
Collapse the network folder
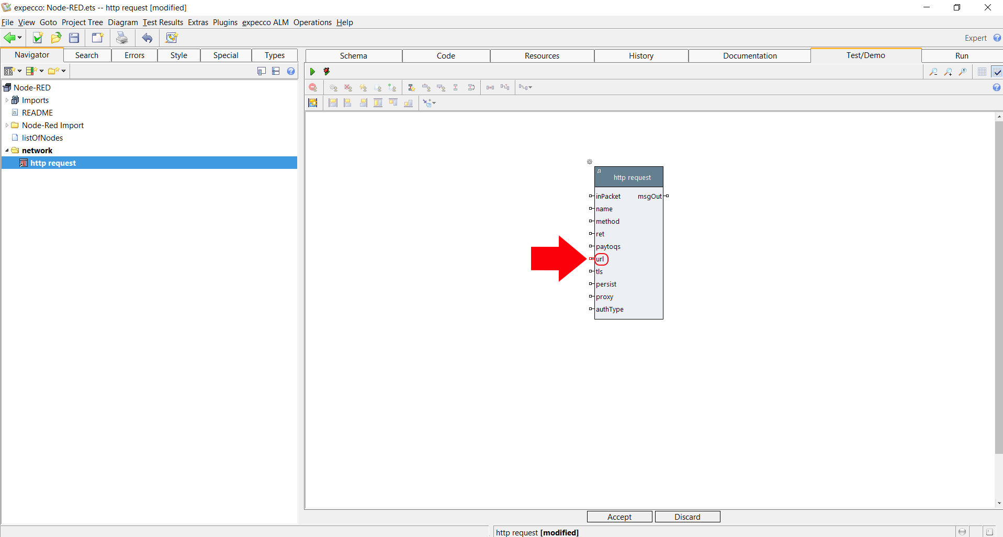pos(7,151)
